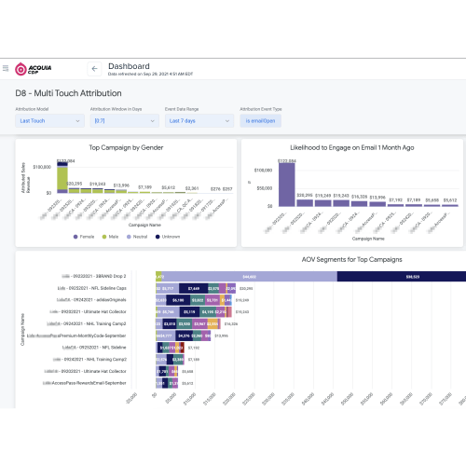Select the '3BRAND Drop 2' campaign row label
The width and height of the screenshot is (466, 466).
(94, 276)
